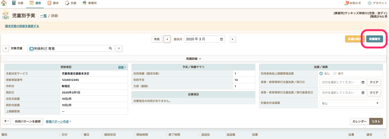The image size is (389, 139).
Task: Open the account gear icon
Action: click(369, 3)
